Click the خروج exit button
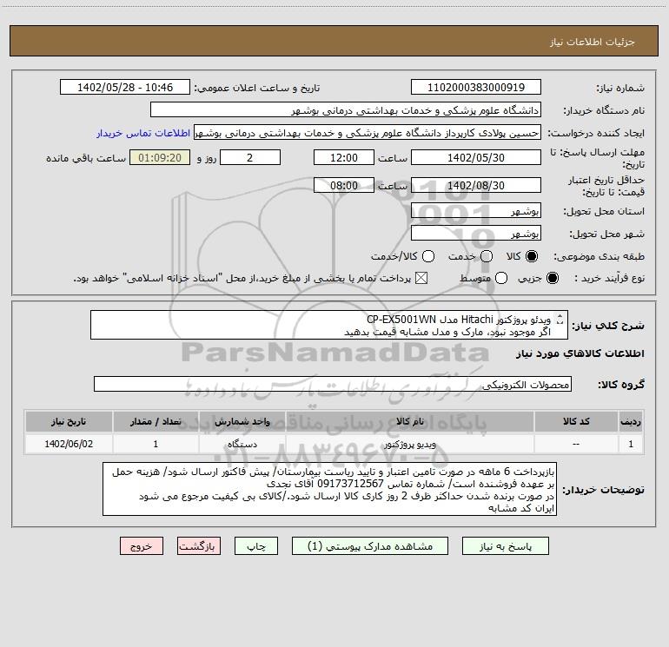The width and height of the screenshot is (669, 647). coord(142,546)
